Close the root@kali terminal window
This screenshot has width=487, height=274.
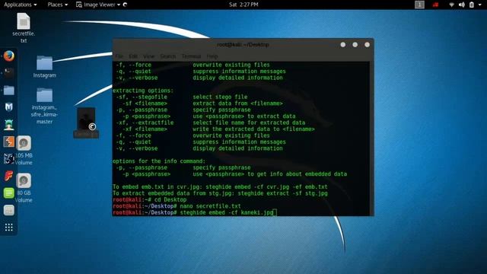(367, 45)
